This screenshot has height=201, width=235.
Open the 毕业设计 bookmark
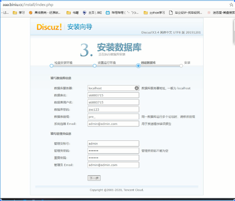pos(185,13)
